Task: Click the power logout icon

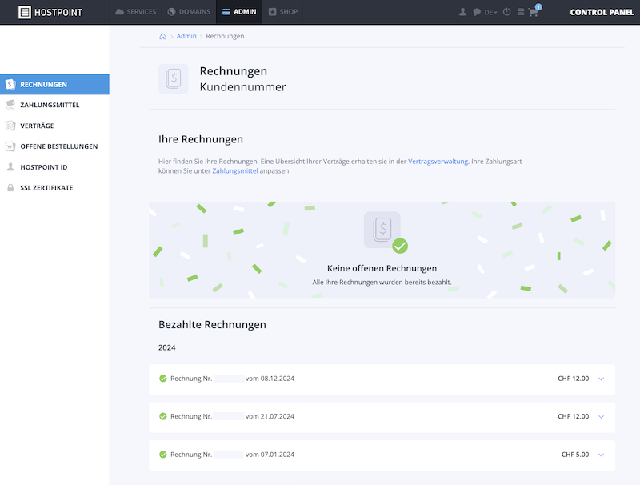Action: pyautogui.click(x=506, y=12)
